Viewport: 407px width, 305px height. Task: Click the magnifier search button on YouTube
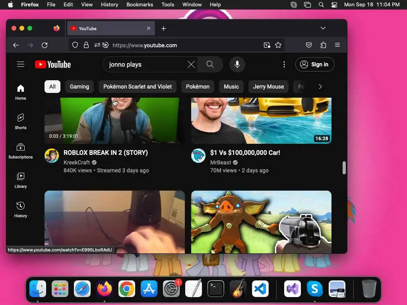pyautogui.click(x=210, y=64)
